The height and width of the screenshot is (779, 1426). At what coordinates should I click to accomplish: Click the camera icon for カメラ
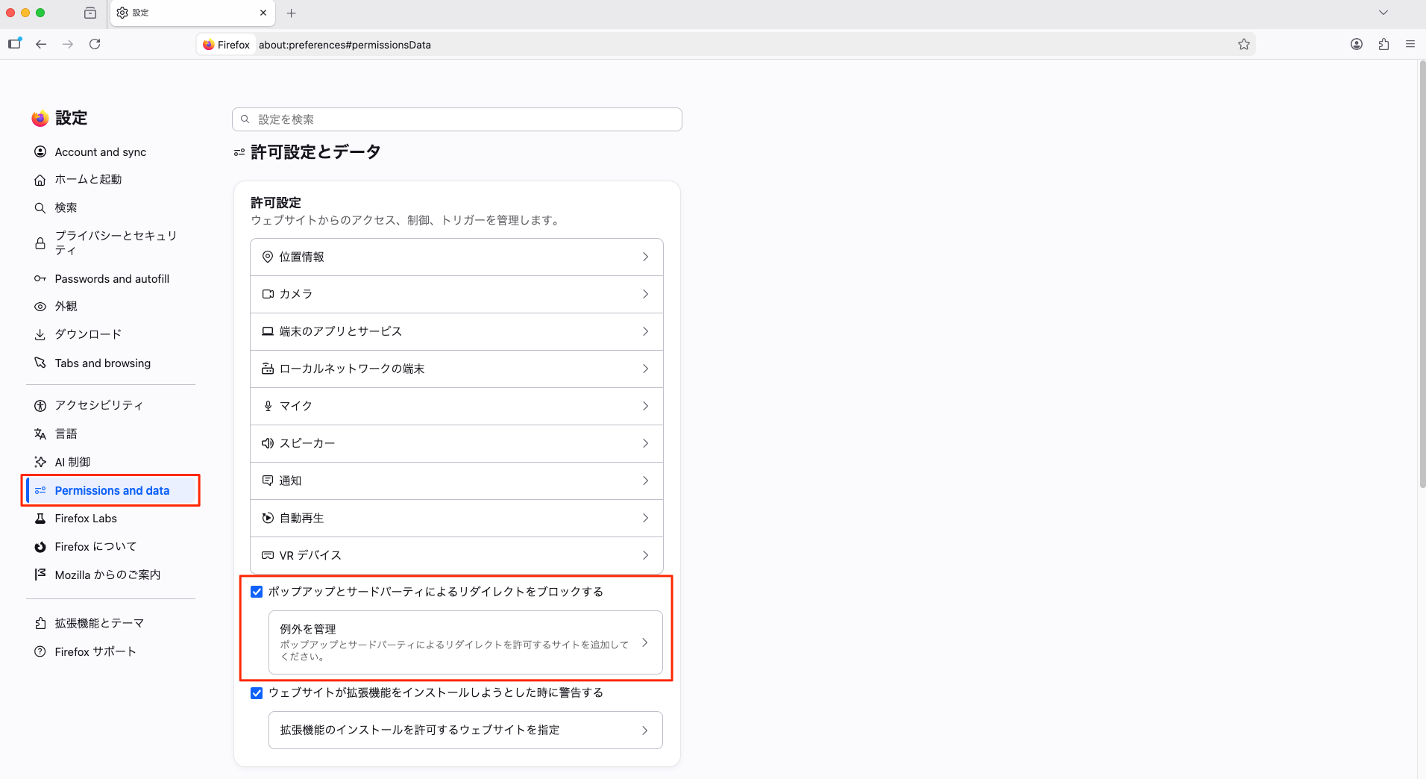pyautogui.click(x=268, y=294)
